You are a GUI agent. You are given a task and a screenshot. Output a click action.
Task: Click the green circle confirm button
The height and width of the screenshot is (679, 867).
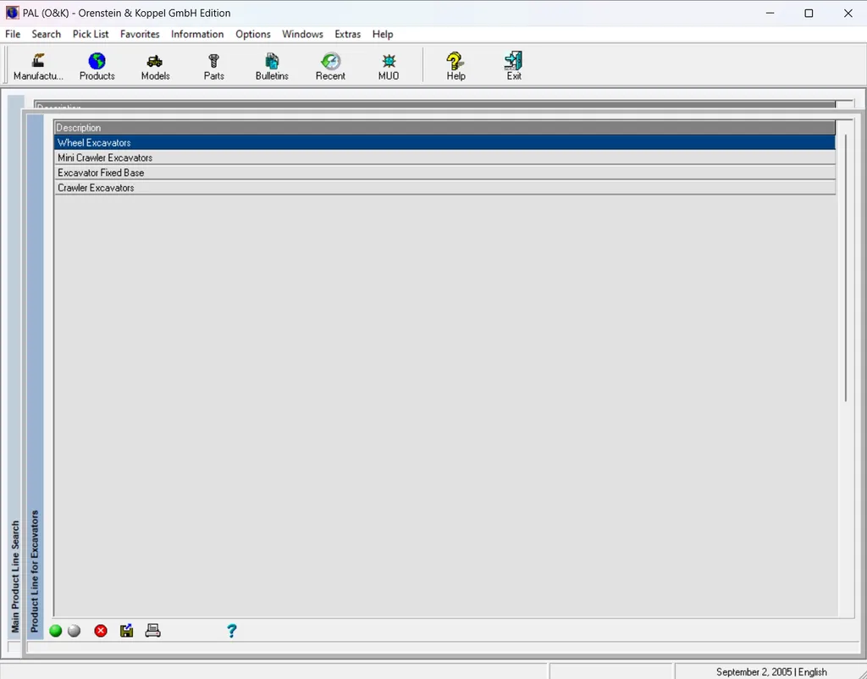[x=55, y=631]
